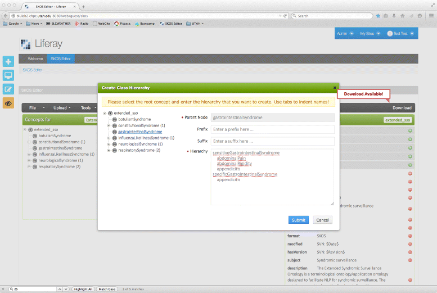Click the Liferay logo icon
Image resolution: width=437 pixels, height=293 pixels.
point(25,44)
